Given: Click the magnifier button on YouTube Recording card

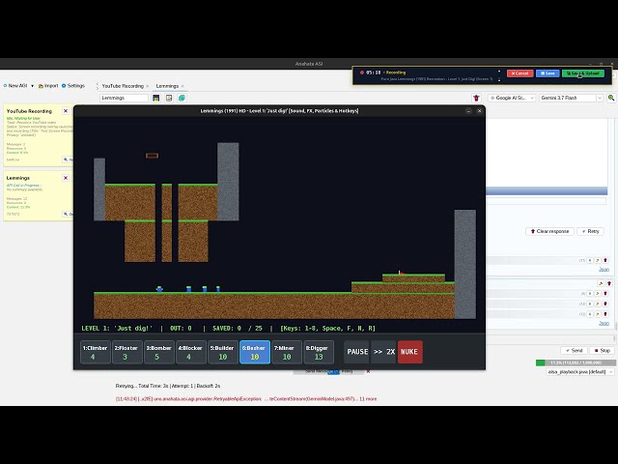Looking at the screenshot, I should click(67, 159).
